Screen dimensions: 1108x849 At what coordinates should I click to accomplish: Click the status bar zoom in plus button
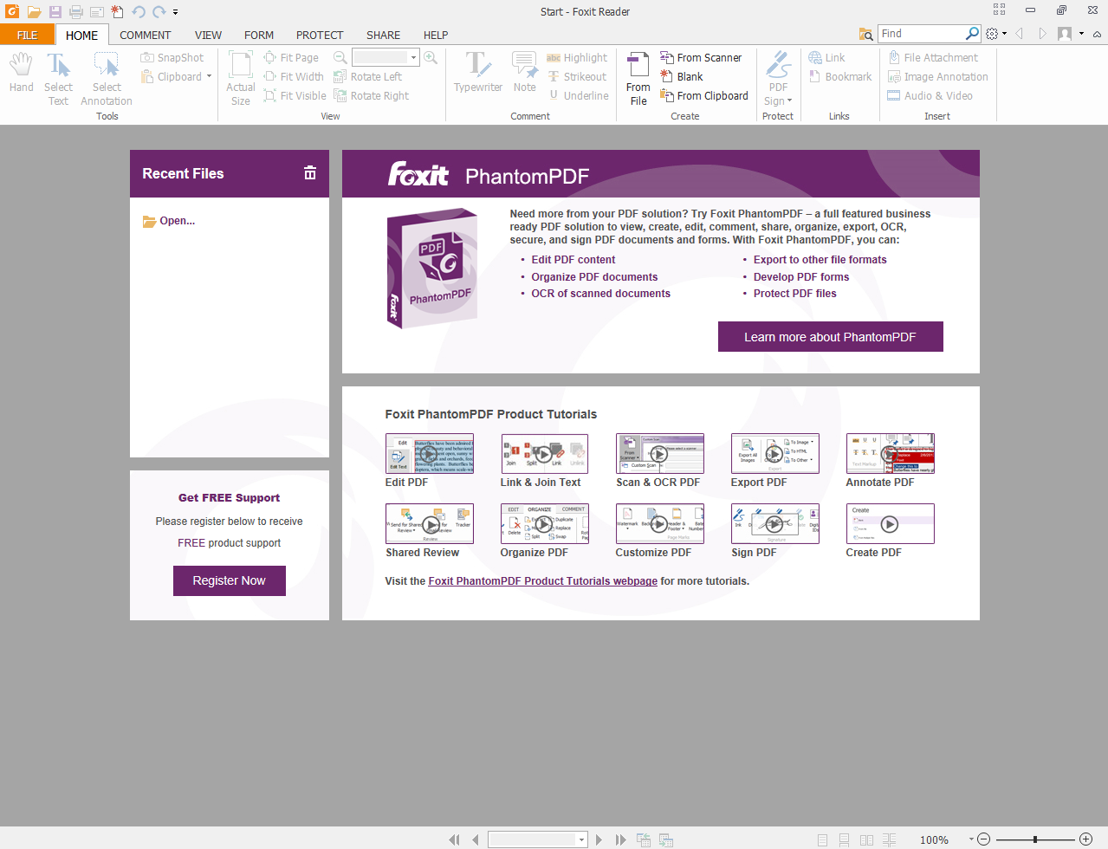point(1085,839)
